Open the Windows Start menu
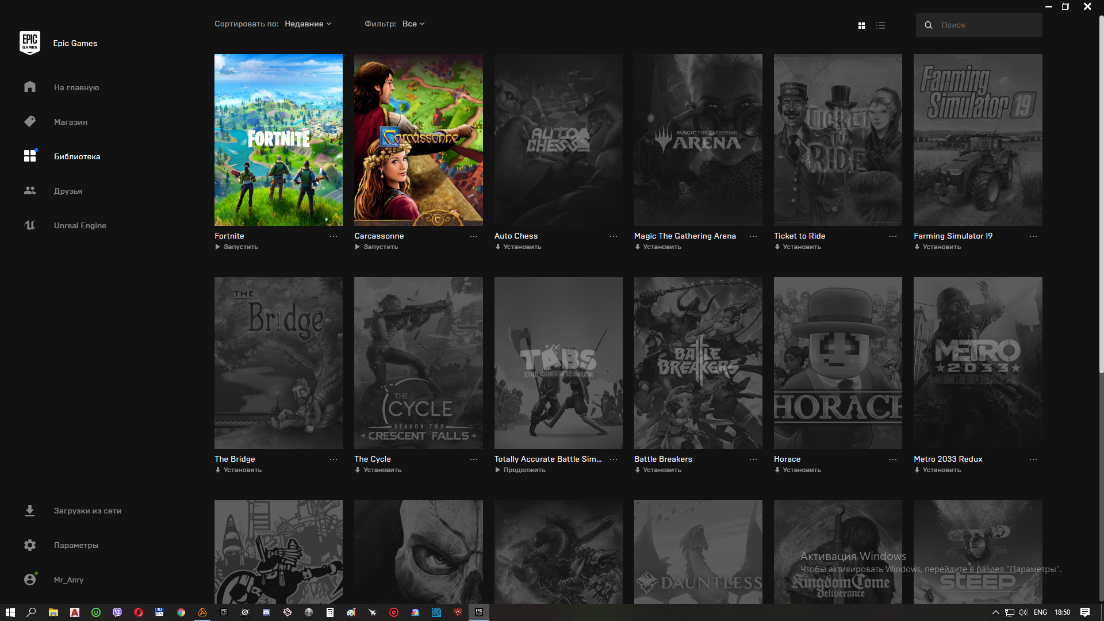This screenshot has height=621, width=1104. [10, 612]
